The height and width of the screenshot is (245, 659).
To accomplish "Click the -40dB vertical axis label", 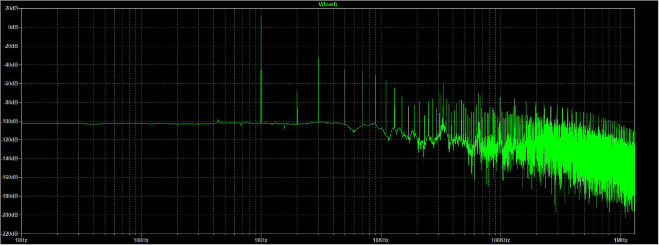I will tap(12, 65).
